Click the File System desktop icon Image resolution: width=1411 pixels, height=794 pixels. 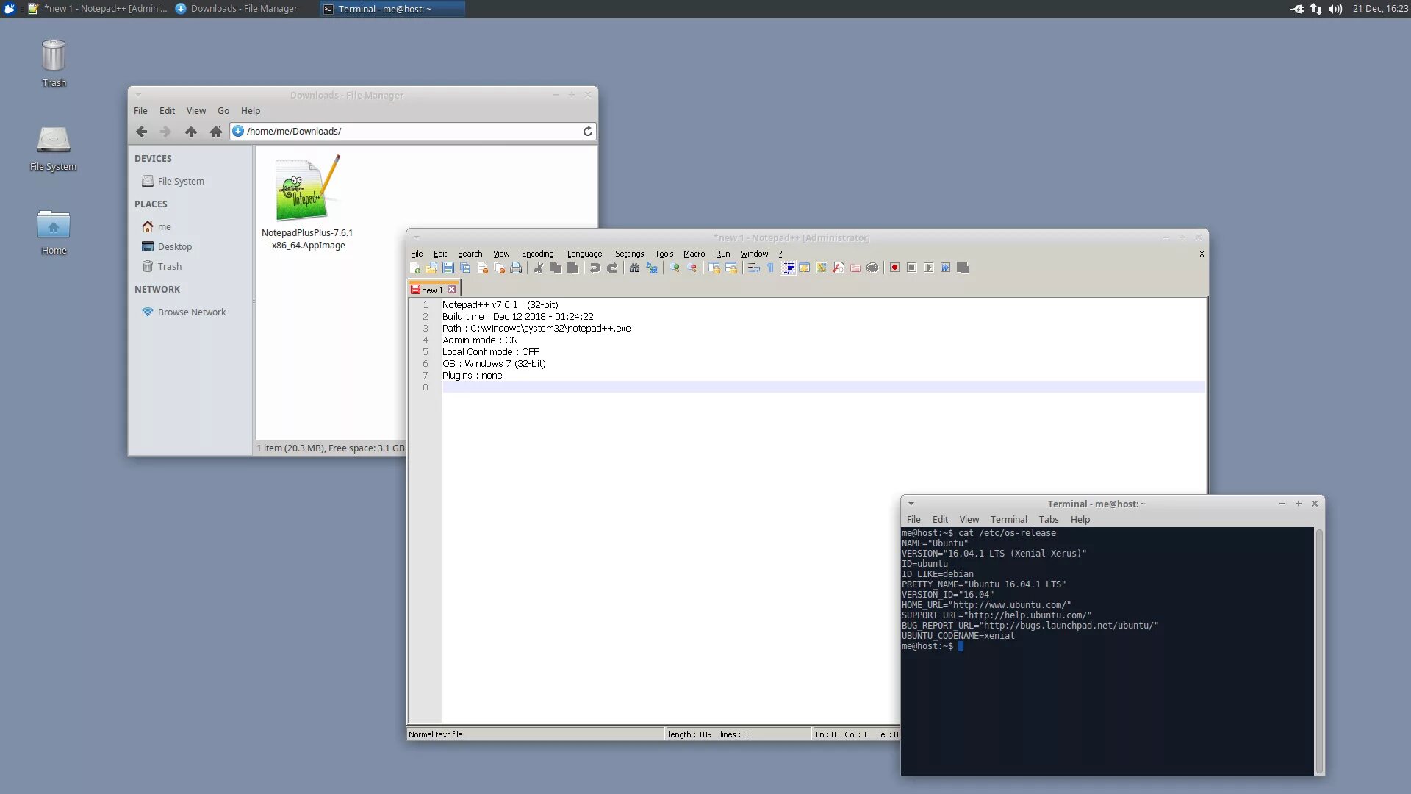[54, 148]
